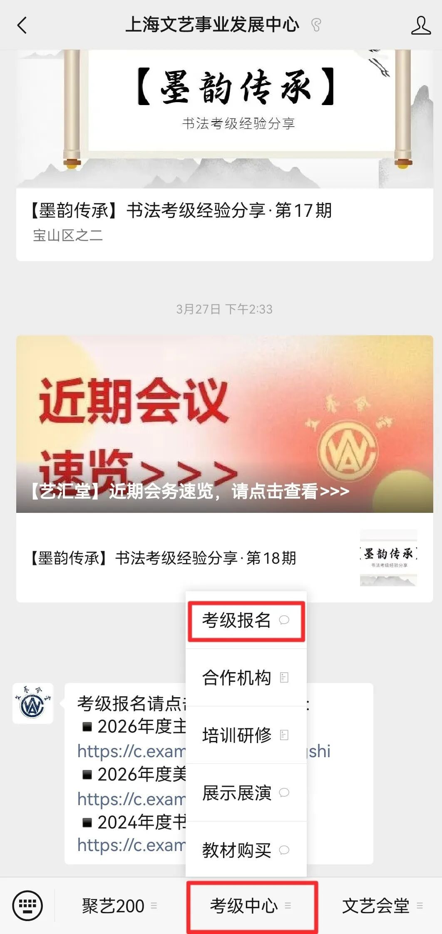The image size is (442, 934).
Task: Open 合作机构 menu entry
Action: (246, 678)
